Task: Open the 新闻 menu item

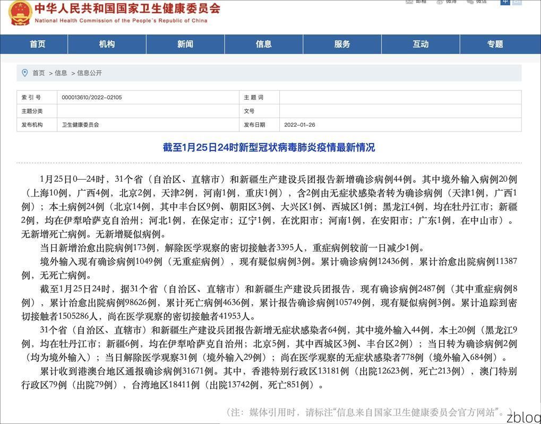Action: click(185, 45)
